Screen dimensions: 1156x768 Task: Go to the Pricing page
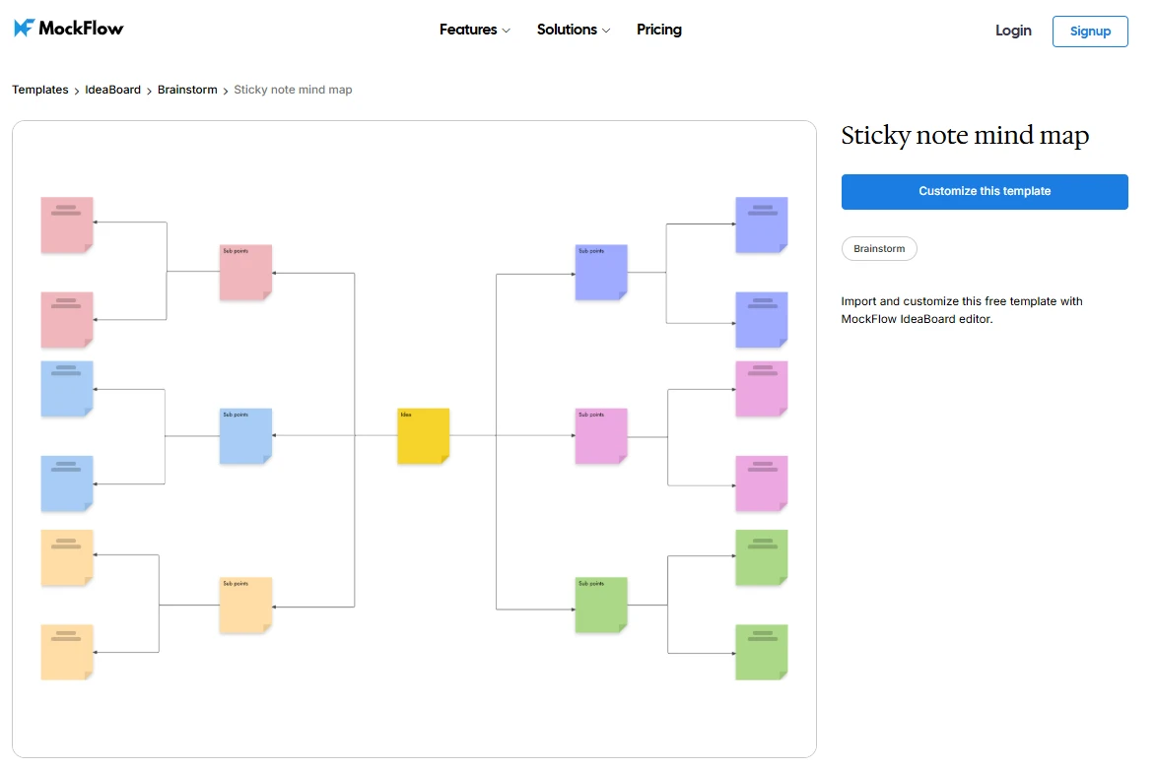pos(659,30)
